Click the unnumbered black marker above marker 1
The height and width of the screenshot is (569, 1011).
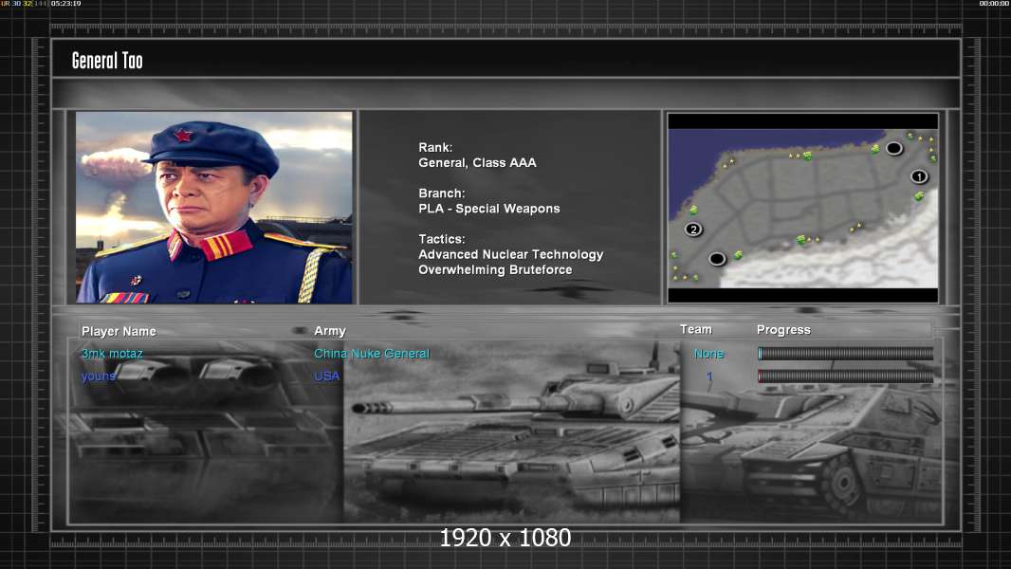893,148
